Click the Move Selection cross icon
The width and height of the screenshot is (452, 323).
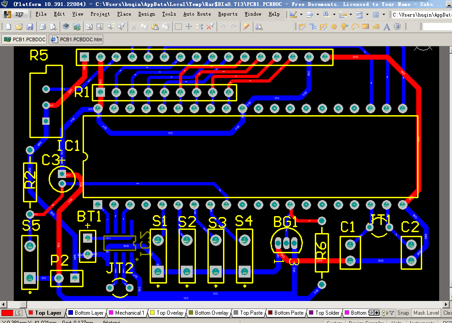point(189,27)
